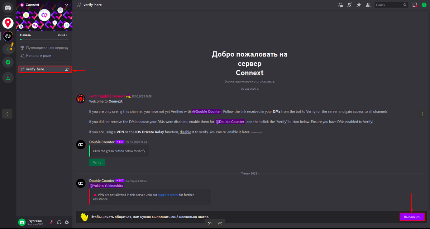Follow the support server link
430x229 pixels.
[168, 195]
